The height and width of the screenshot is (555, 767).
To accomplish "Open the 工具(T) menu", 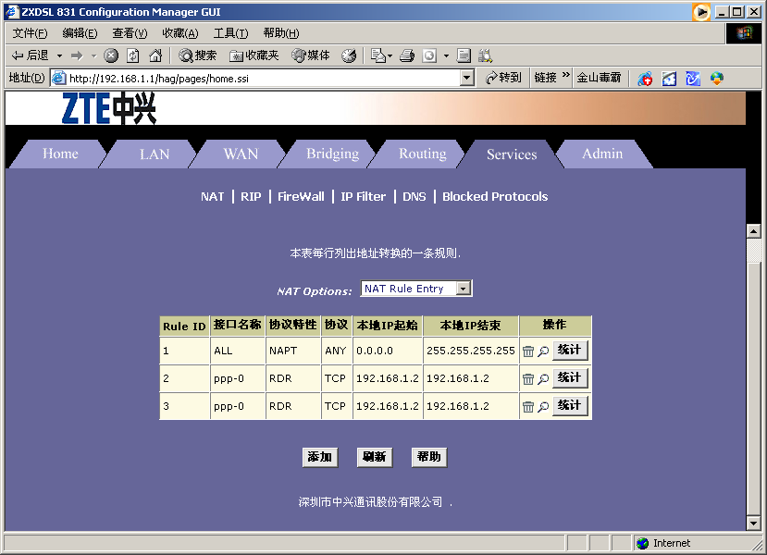I will tap(231, 33).
